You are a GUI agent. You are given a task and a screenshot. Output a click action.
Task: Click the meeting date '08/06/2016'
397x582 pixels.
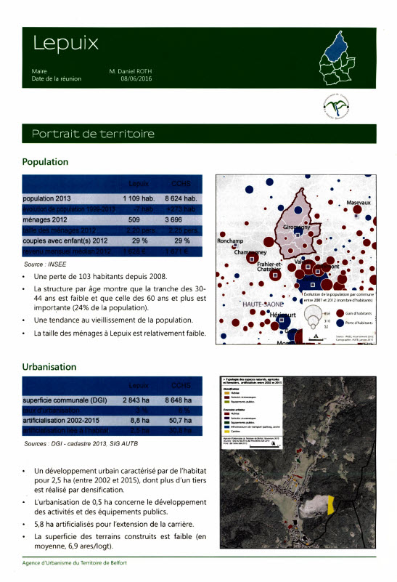click(136, 78)
